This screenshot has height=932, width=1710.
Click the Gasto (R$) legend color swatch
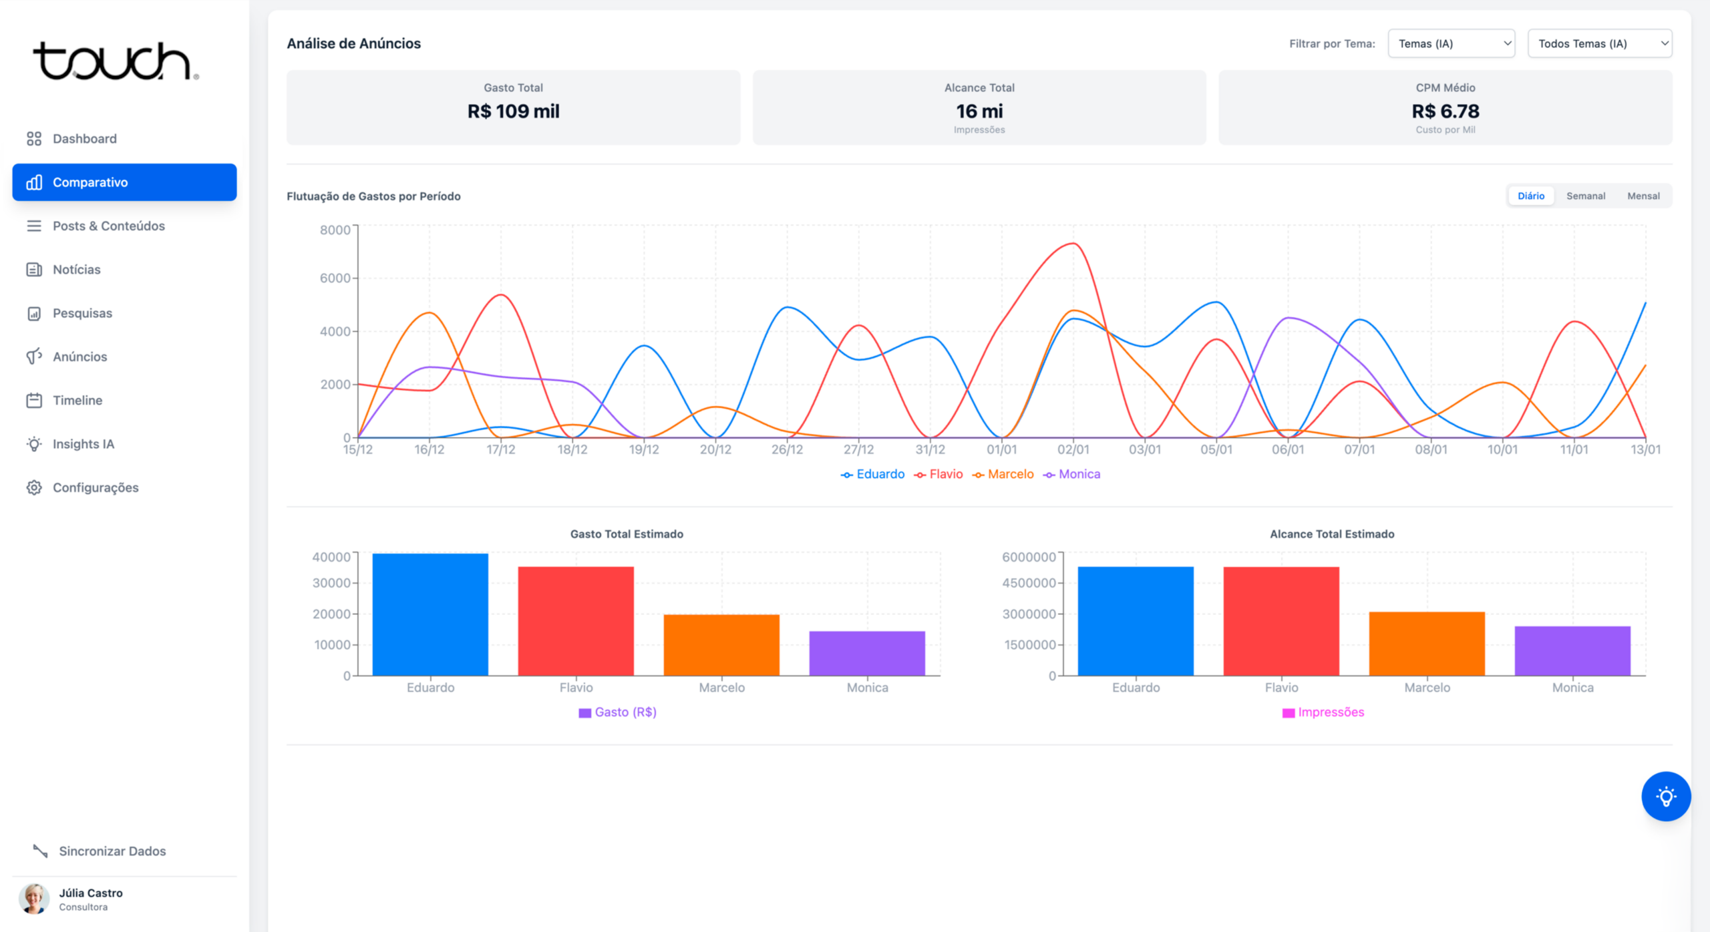584,712
